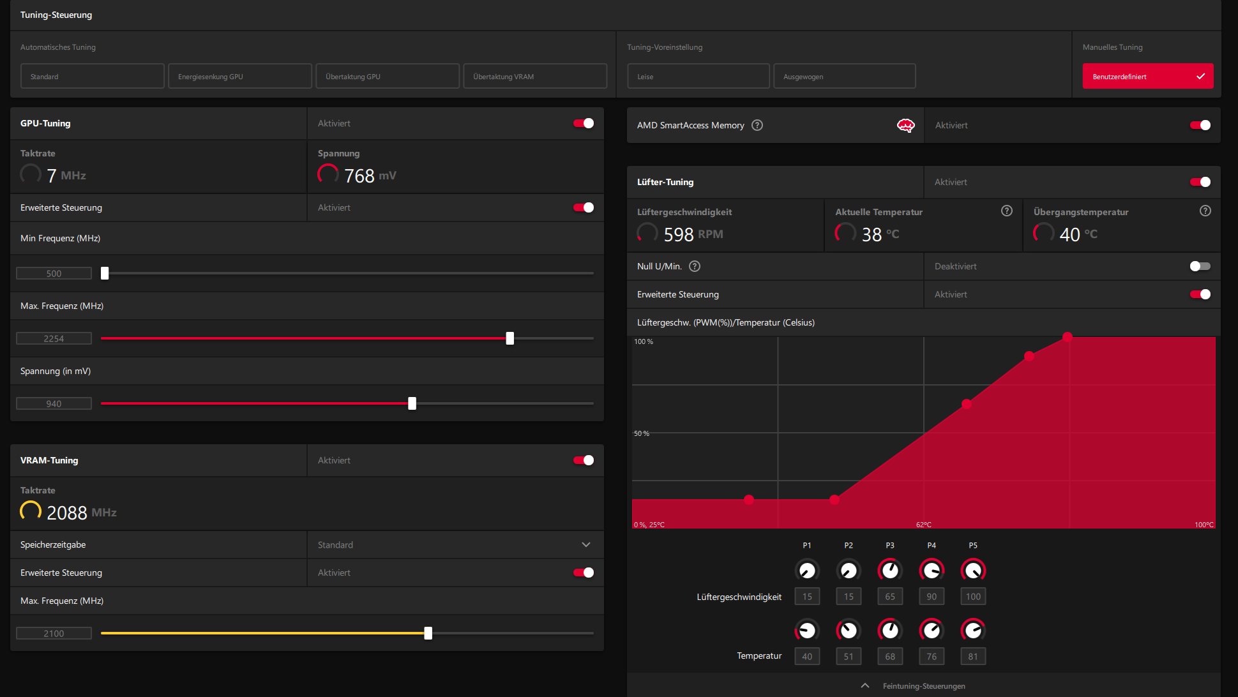Turn off the VRAM-Tuning switch
The width and height of the screenshot is (1238, 697).
584,460
